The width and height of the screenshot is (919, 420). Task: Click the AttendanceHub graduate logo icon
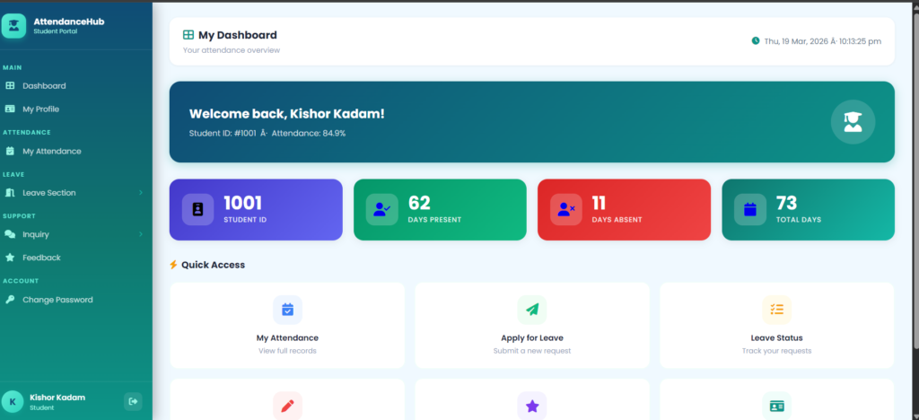pyautogui.click(x=13, y=26)
